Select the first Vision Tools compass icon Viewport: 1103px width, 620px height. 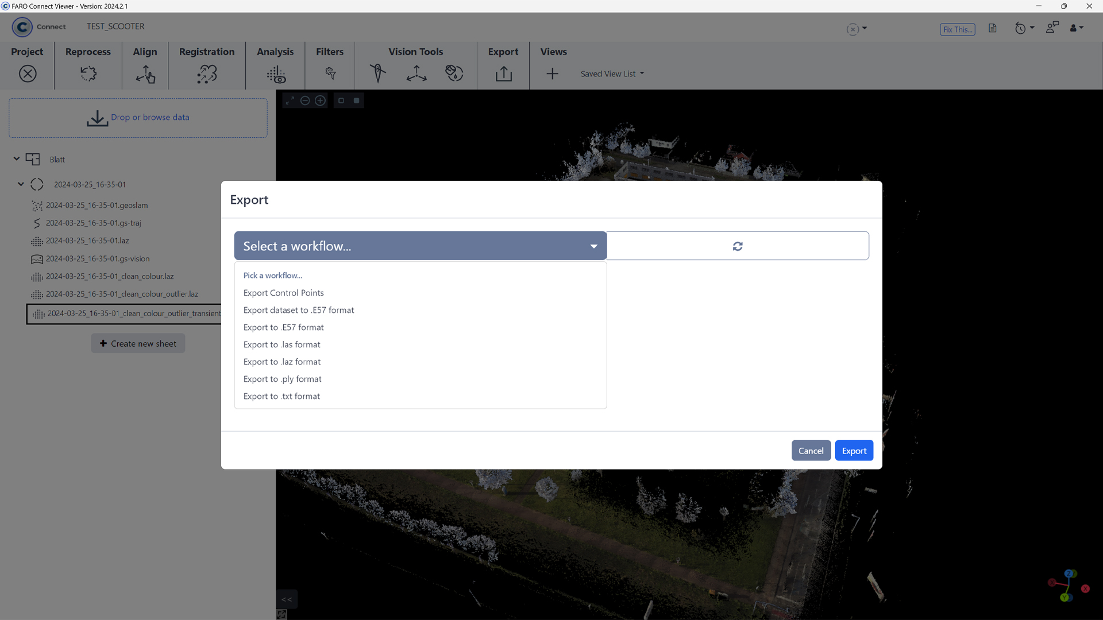[377, 73]
